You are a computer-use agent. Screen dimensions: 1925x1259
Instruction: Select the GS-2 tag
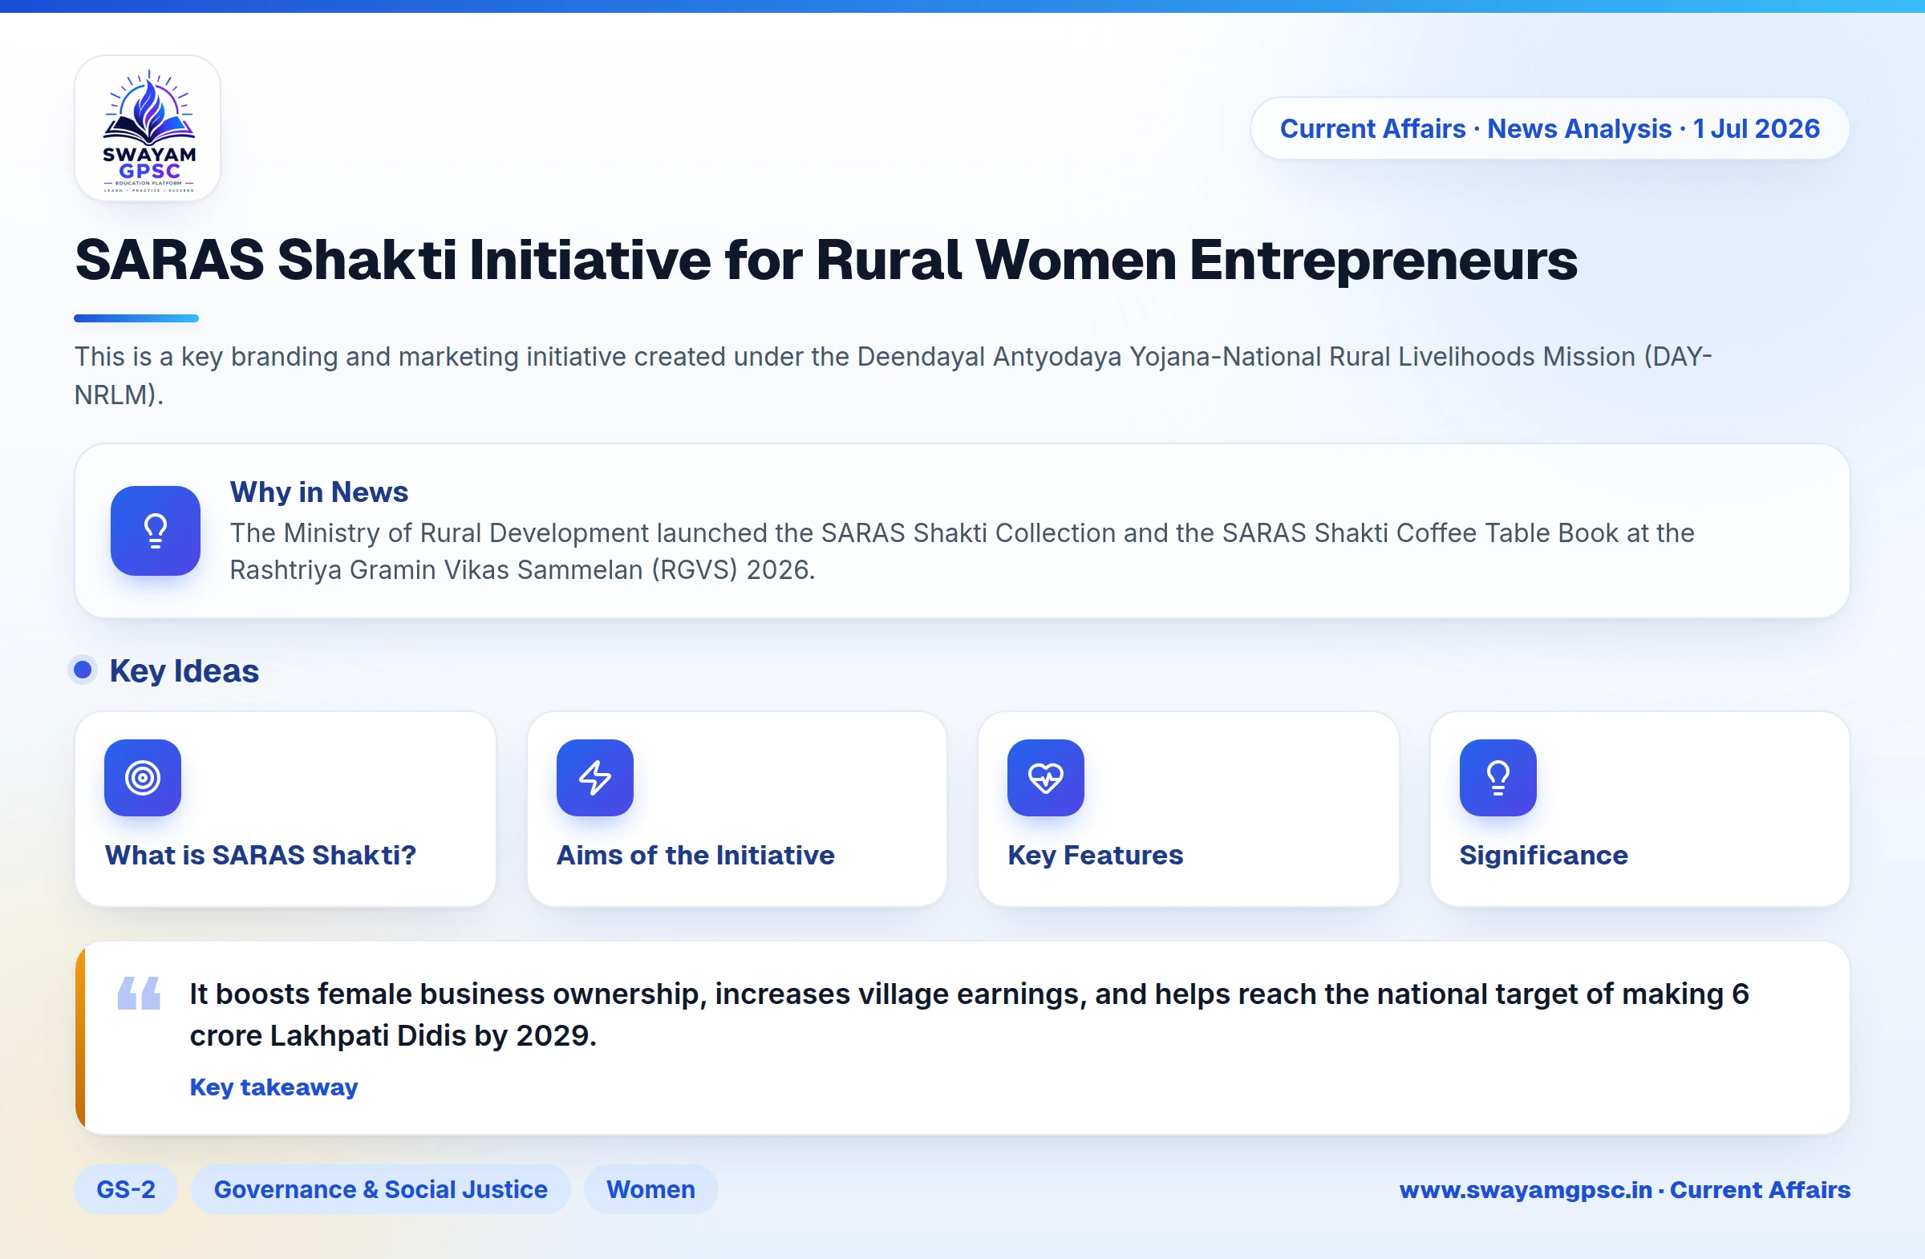(x=125, y=1188)
